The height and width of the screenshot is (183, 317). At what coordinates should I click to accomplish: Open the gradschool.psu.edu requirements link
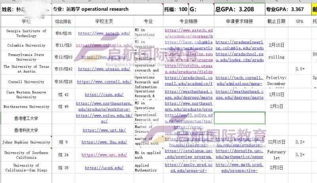coord(240,57)
